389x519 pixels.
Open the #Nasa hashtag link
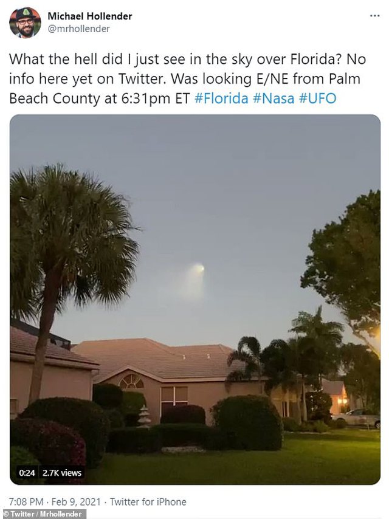(274, 98)
